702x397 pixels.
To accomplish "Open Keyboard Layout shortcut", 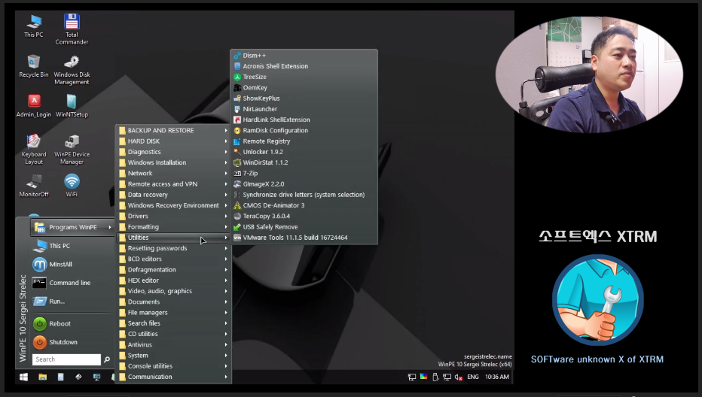I will tap(34, 150).
